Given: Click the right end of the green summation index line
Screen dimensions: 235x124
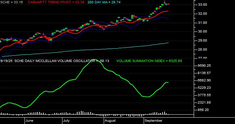Looking at the screenshot, I should point(168,82).
